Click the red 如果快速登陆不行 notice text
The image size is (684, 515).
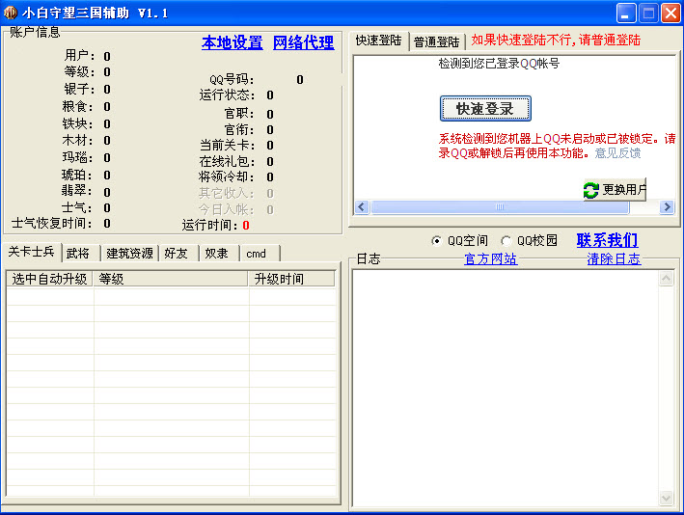pyautogui.click(x=556, y=41)
